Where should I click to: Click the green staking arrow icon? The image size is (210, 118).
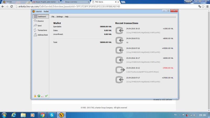(x=39, y=96)
